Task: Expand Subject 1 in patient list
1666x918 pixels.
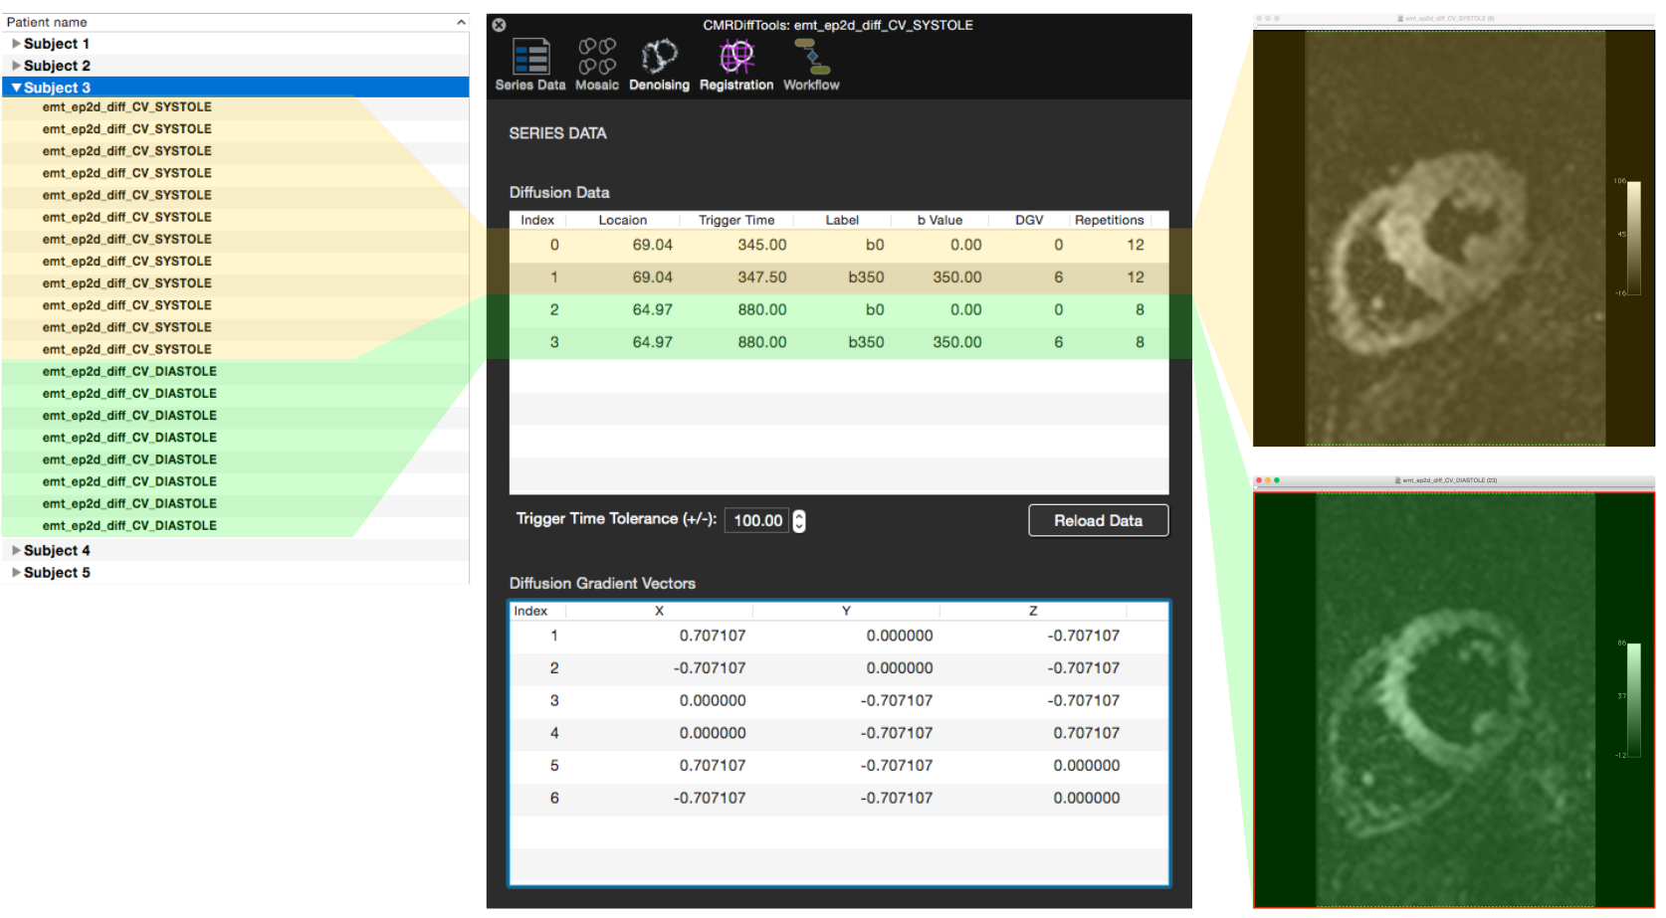Action: pyautogui.click(x=16, y=44)
